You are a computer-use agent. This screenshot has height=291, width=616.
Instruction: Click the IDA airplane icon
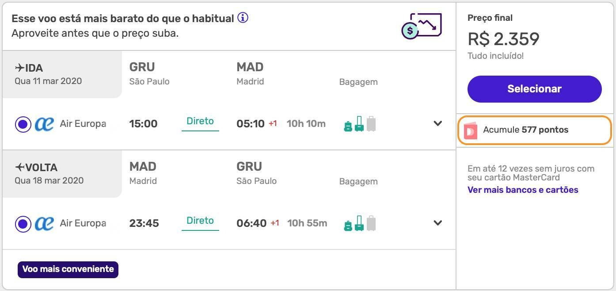point(19,68)
